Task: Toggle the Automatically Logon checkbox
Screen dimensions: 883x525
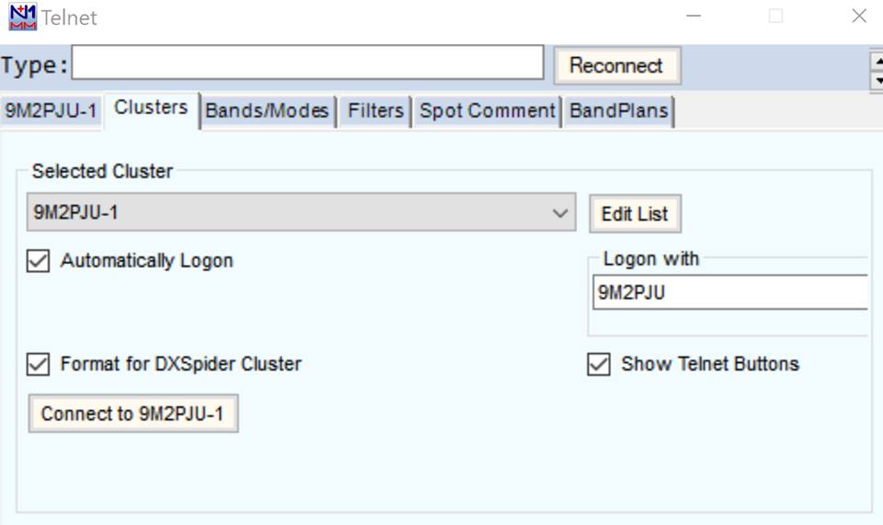Action: pos(39,261)
